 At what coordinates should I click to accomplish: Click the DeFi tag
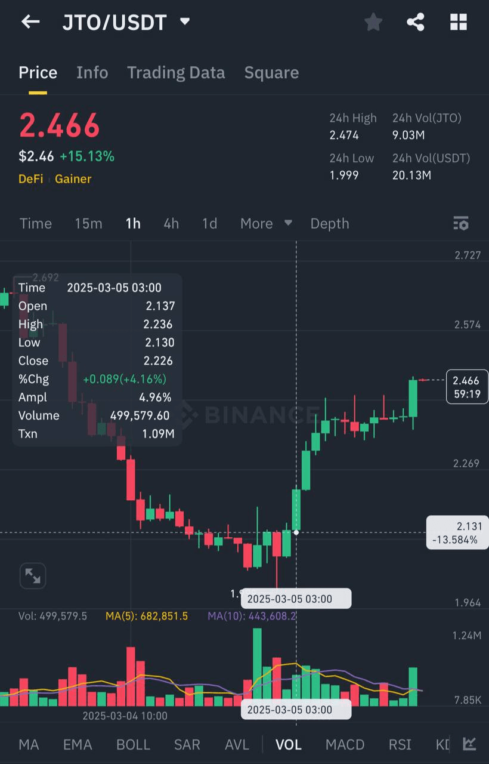coord(31,178)
